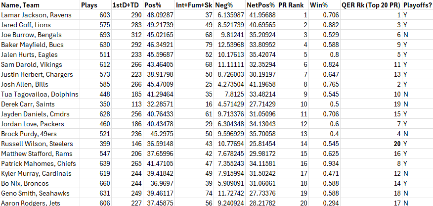The width and height of the screenshot is (433, 206).
Task: Click Playoffs? N in Joe Burrow's row
Action: (418, 35)
